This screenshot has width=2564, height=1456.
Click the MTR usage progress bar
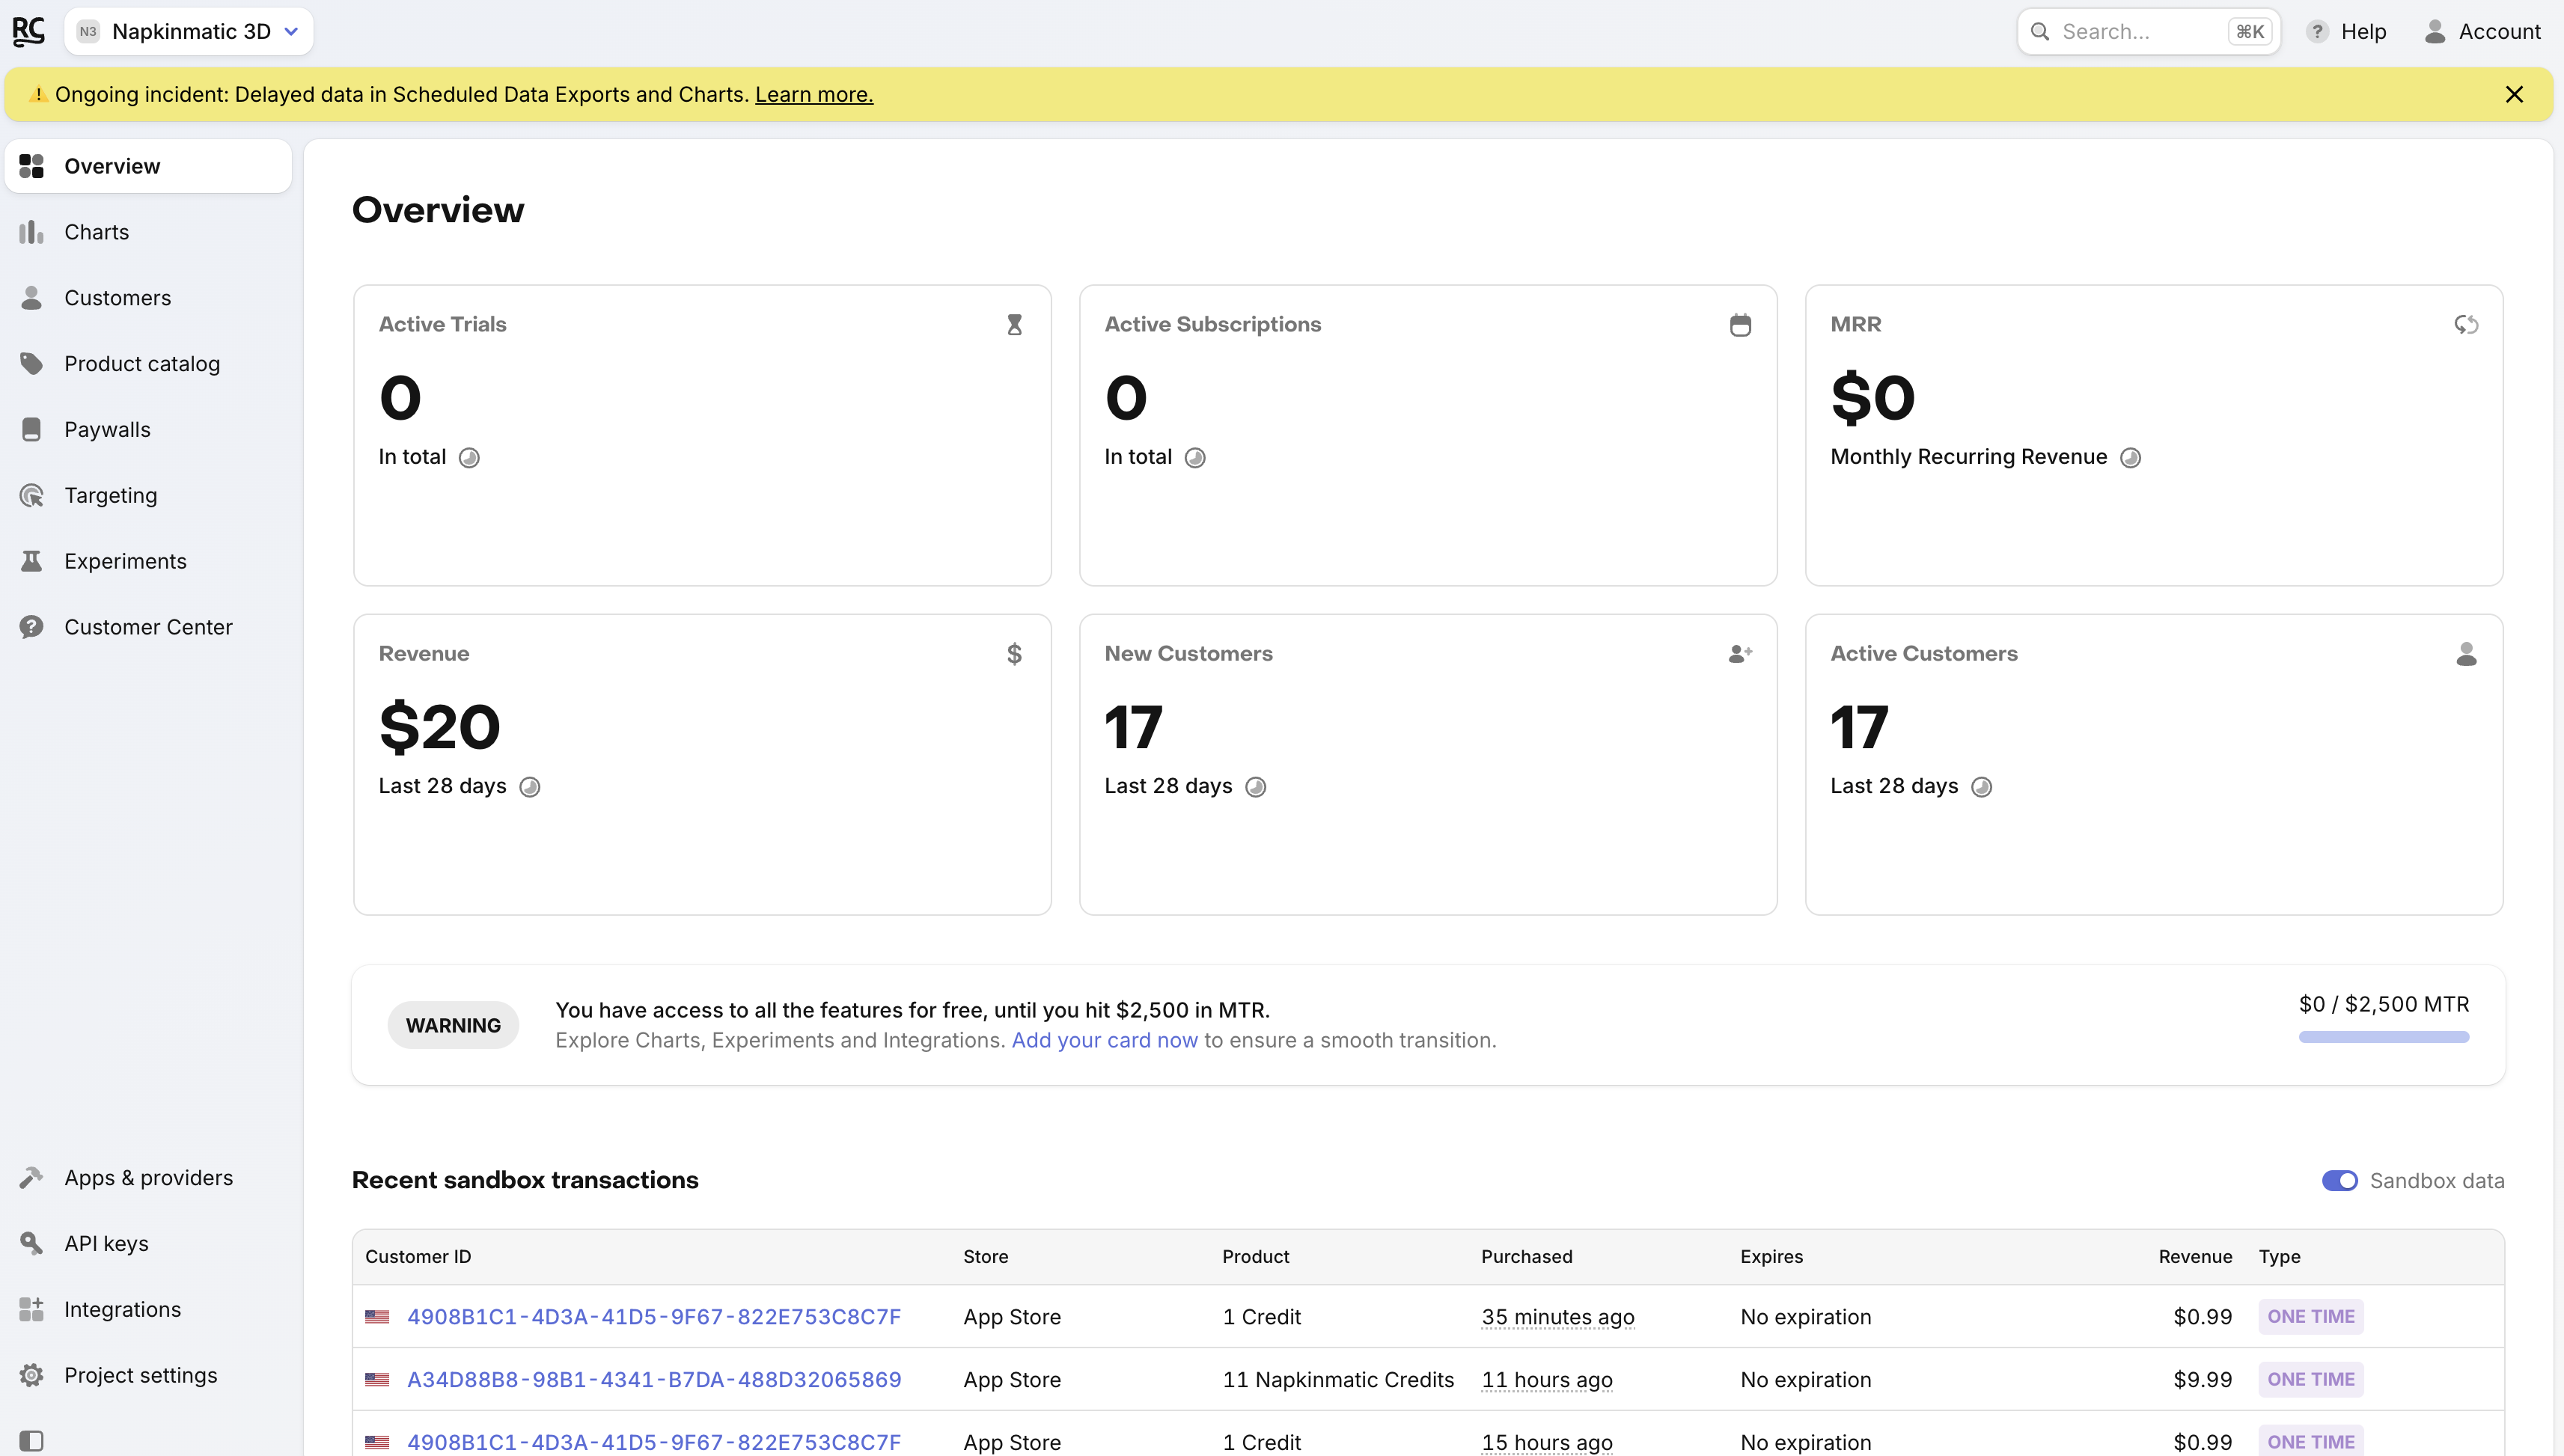[2383, 1037]
